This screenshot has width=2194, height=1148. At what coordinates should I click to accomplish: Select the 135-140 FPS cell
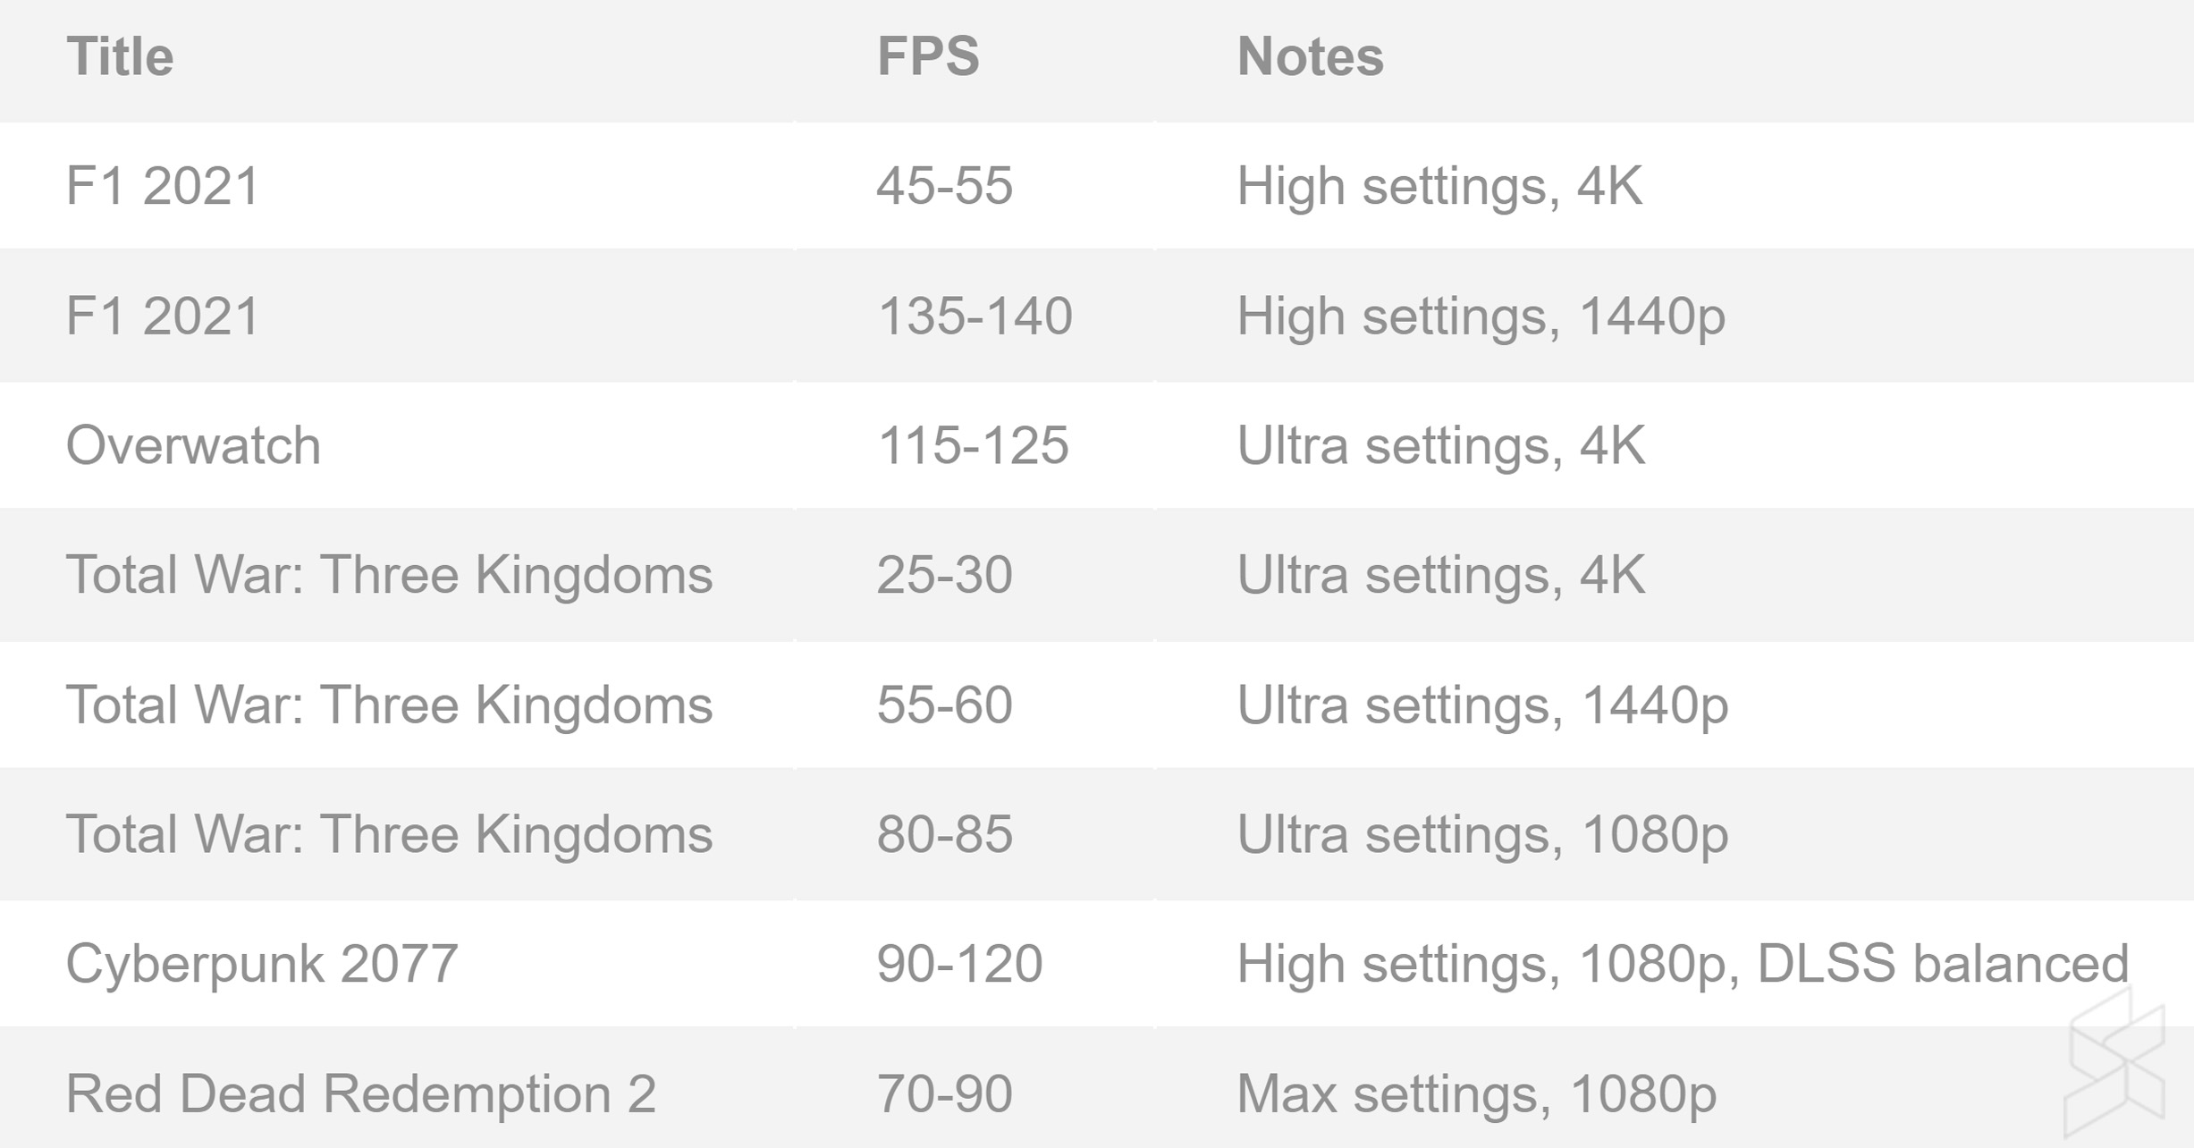click(975, 317)
